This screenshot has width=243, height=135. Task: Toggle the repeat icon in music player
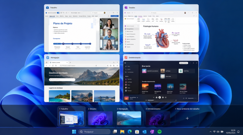(166, 97)
